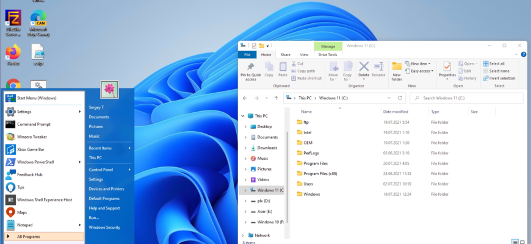This screenshot has width=531, height=244.
Task: Click Select all in ribbon
Action: (x=494, y=63)
